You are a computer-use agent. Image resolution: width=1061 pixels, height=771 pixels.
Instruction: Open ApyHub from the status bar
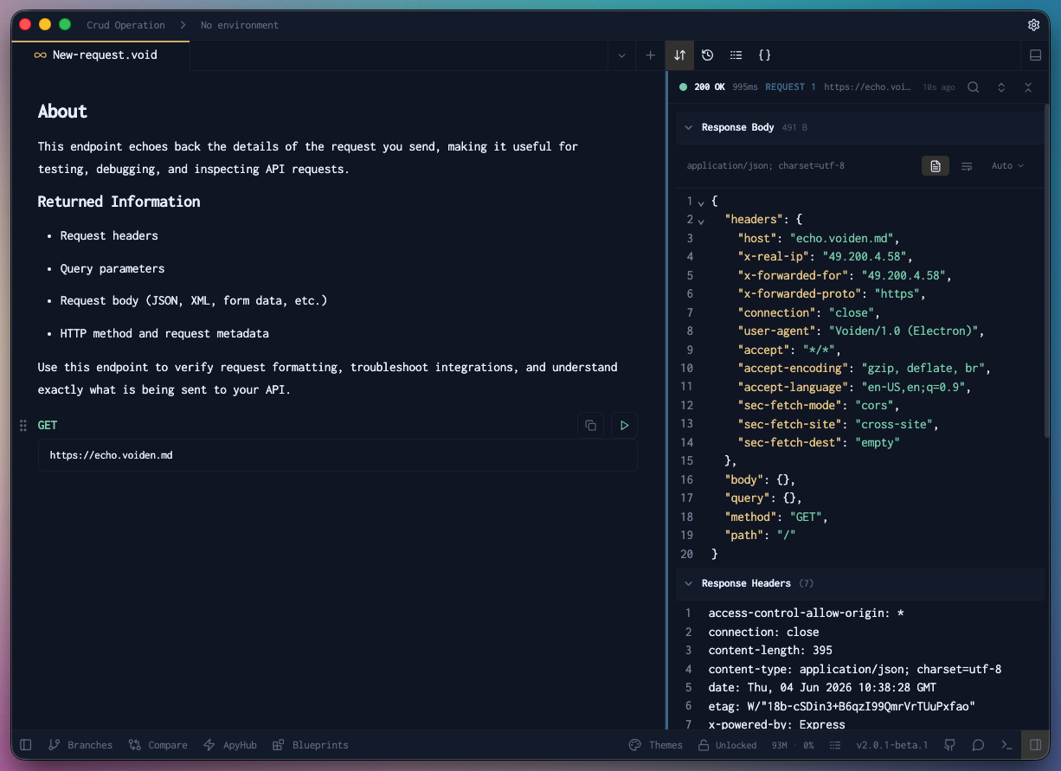[230, 745]
